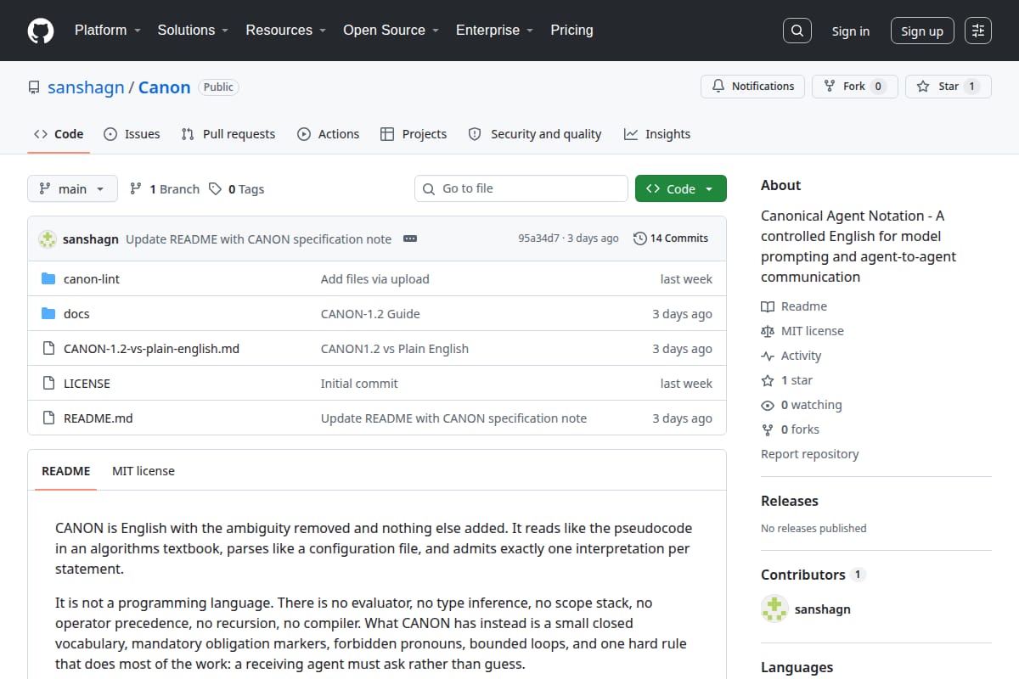This screenshot has height=679, width=1019.
Task: Switch to the Insights tab
Action: tap(657, 134)
